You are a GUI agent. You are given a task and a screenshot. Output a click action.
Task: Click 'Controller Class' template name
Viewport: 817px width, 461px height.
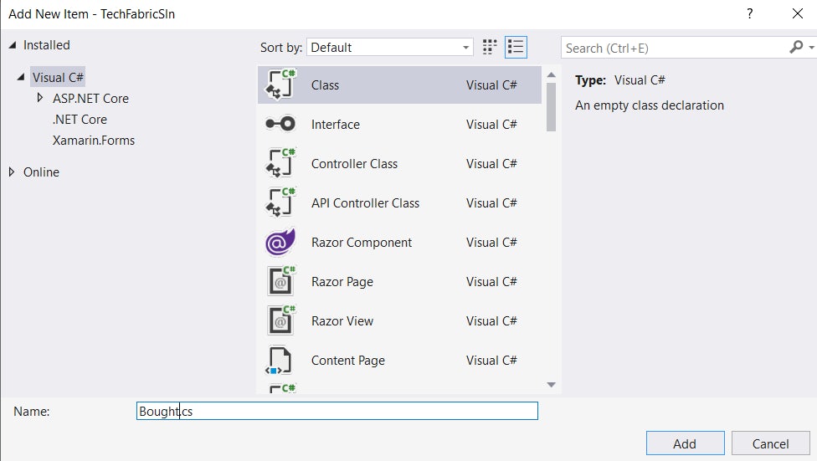click(354, 163)
